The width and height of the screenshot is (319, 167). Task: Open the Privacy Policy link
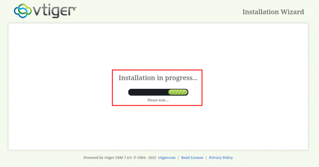[x=221, y=158]
